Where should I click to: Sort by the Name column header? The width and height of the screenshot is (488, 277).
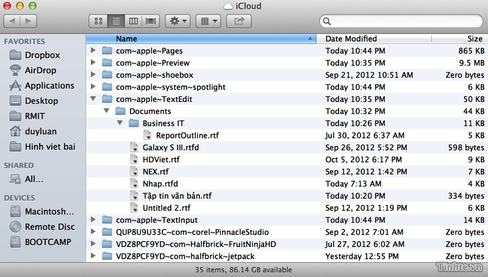tap(201, 38)
